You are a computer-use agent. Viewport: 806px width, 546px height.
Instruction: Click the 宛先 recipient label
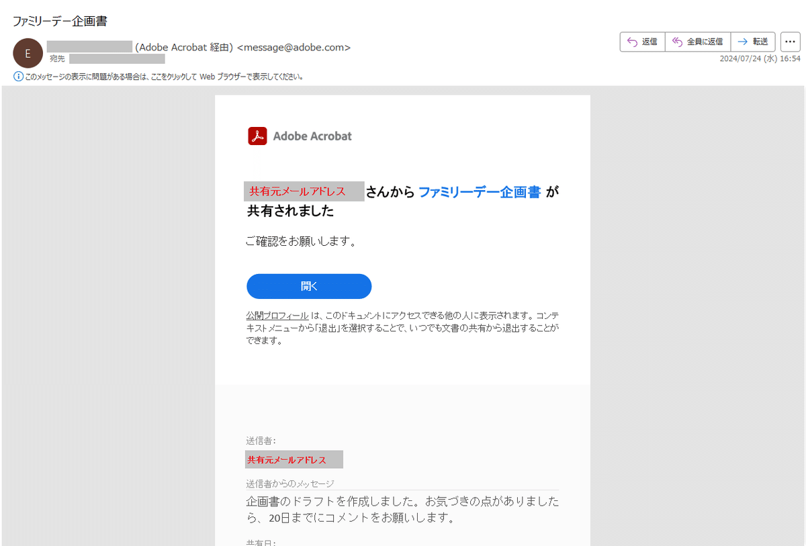pos(57,59)
